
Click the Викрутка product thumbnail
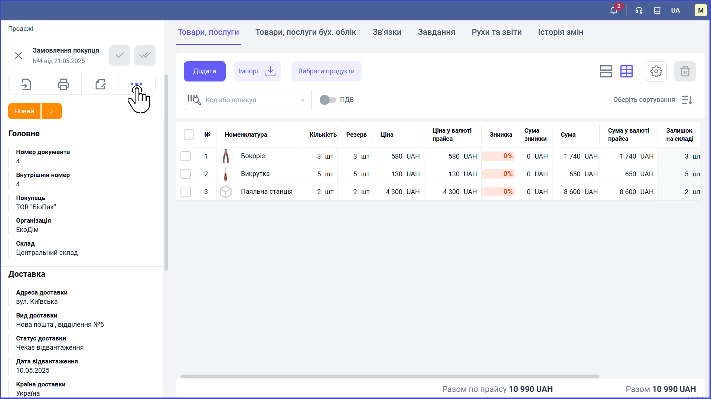(226, 174)
